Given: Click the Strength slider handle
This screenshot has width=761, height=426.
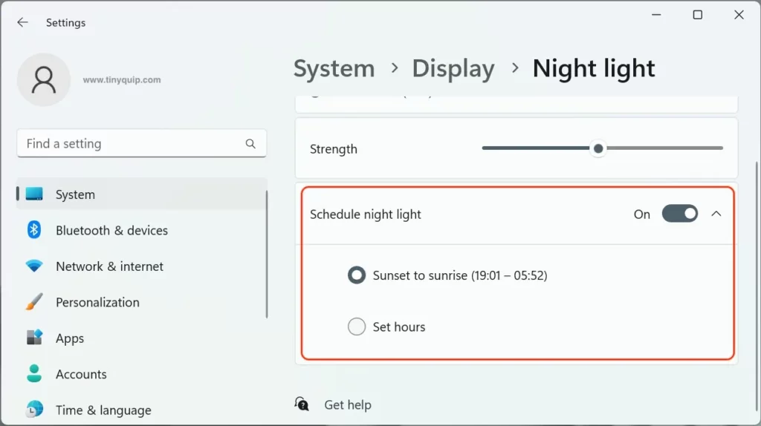Looking at the screenshot, I should click(x=598, y=148).
